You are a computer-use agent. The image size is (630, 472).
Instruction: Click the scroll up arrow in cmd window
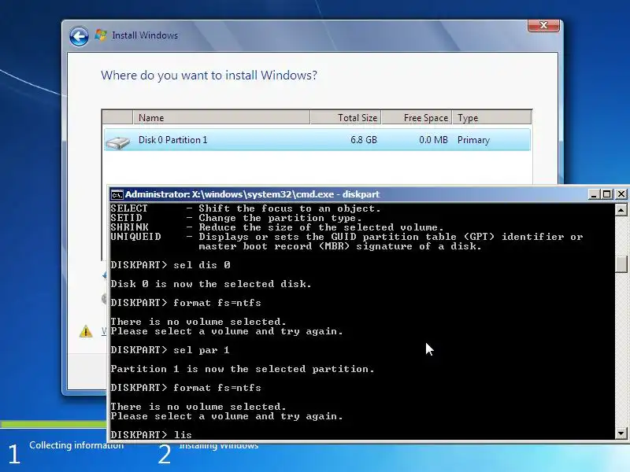click(621, 209)
